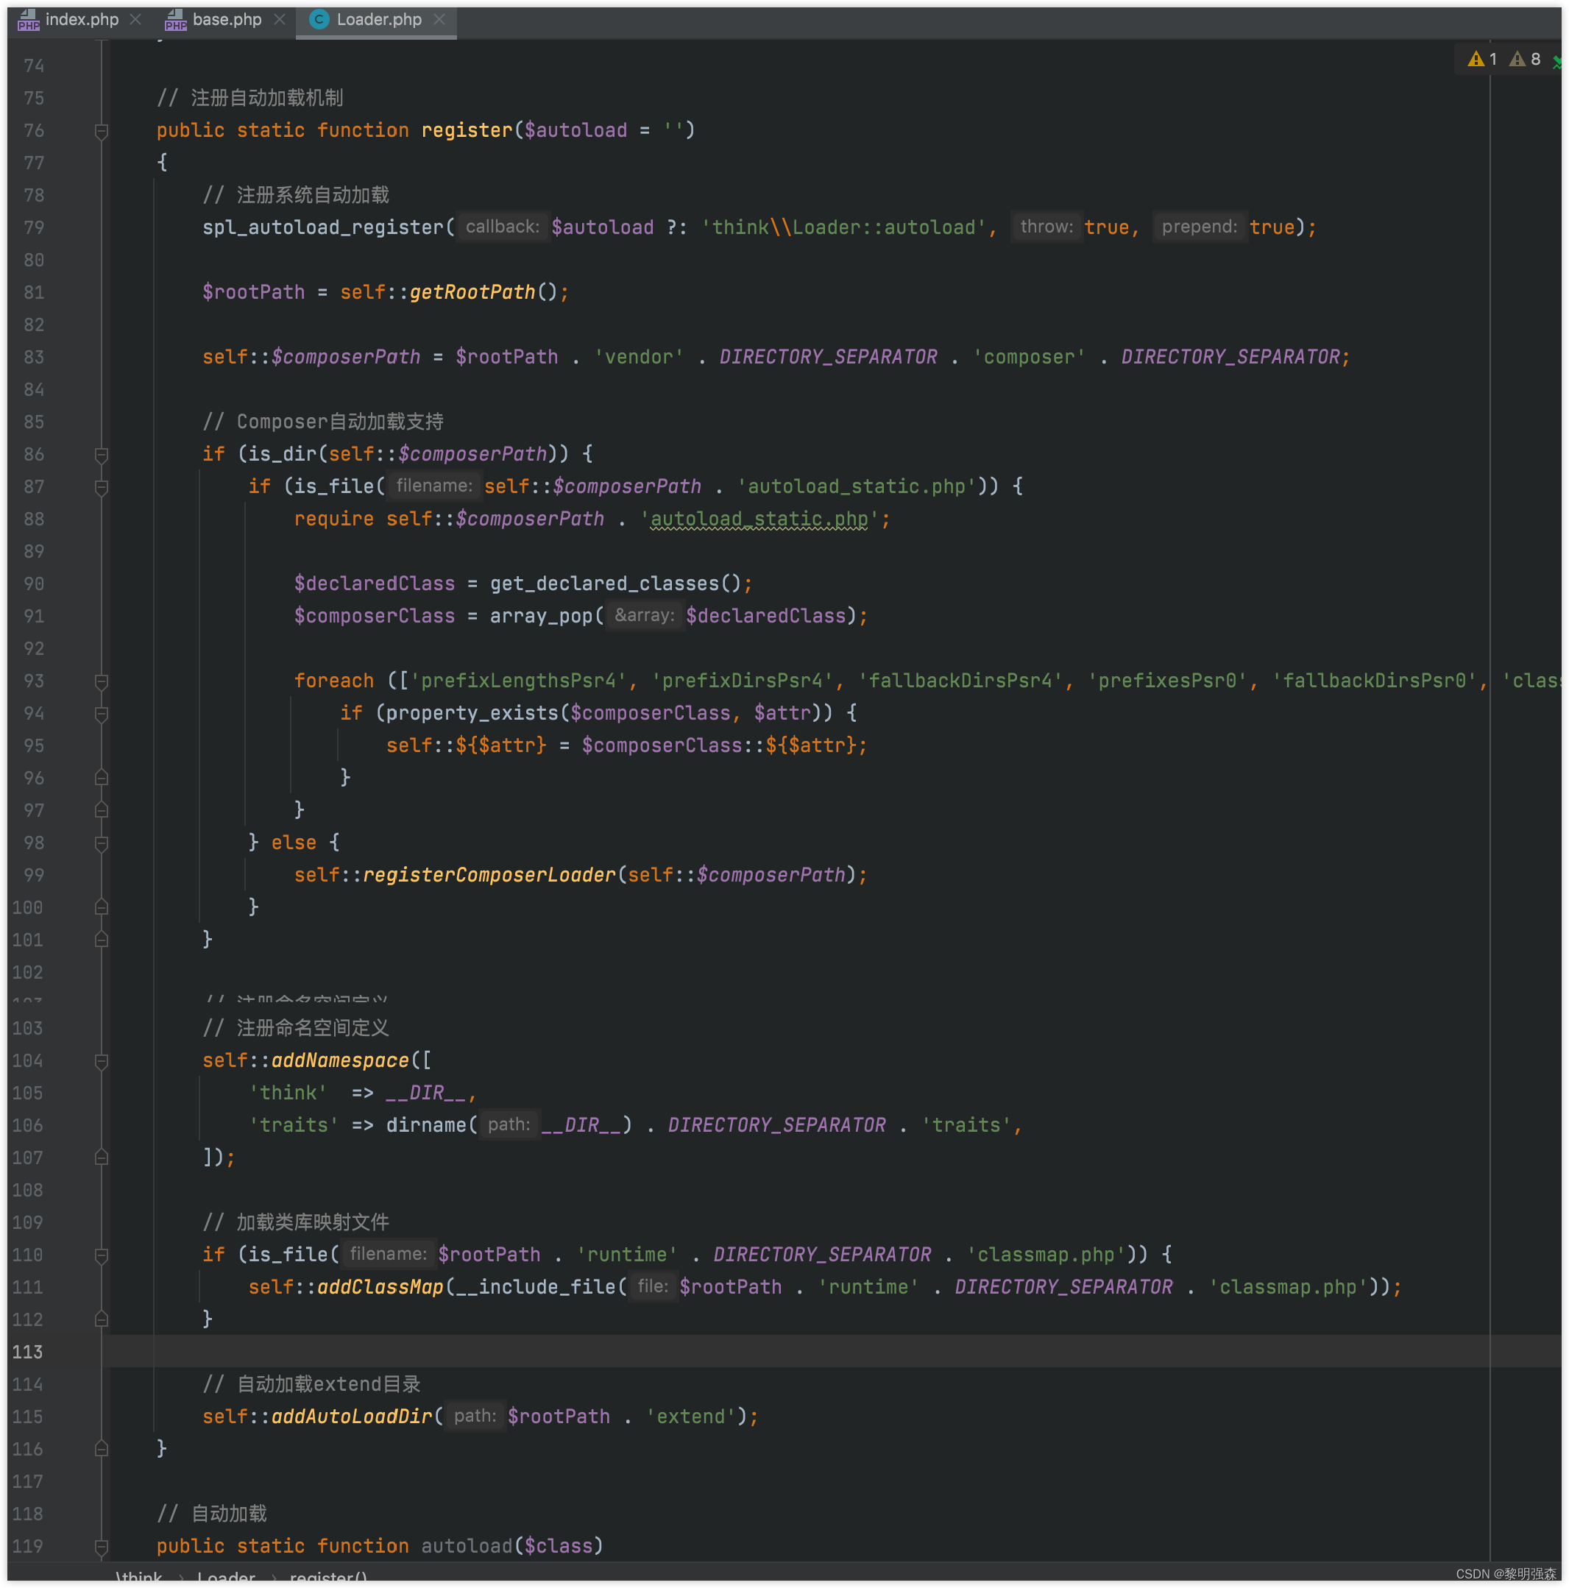Image resolution: width=1569 pixels, height=1588 pixels.
Task: Toggle the fold end marker at line 116
Action: point(101,1449)
